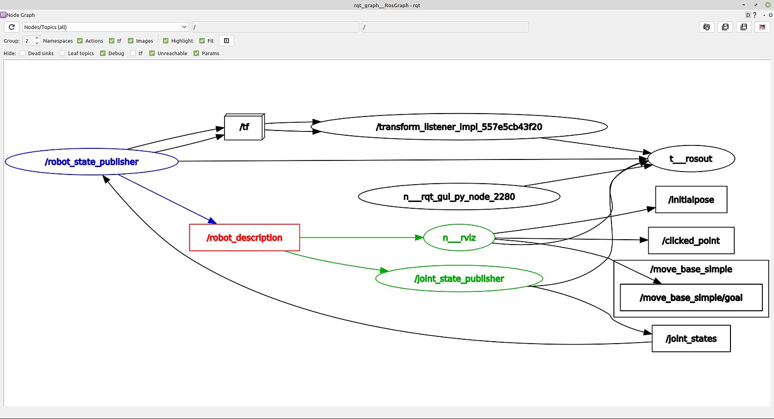Open the plugin help question mark
This screenshot has height=419, width=774.
755,15
